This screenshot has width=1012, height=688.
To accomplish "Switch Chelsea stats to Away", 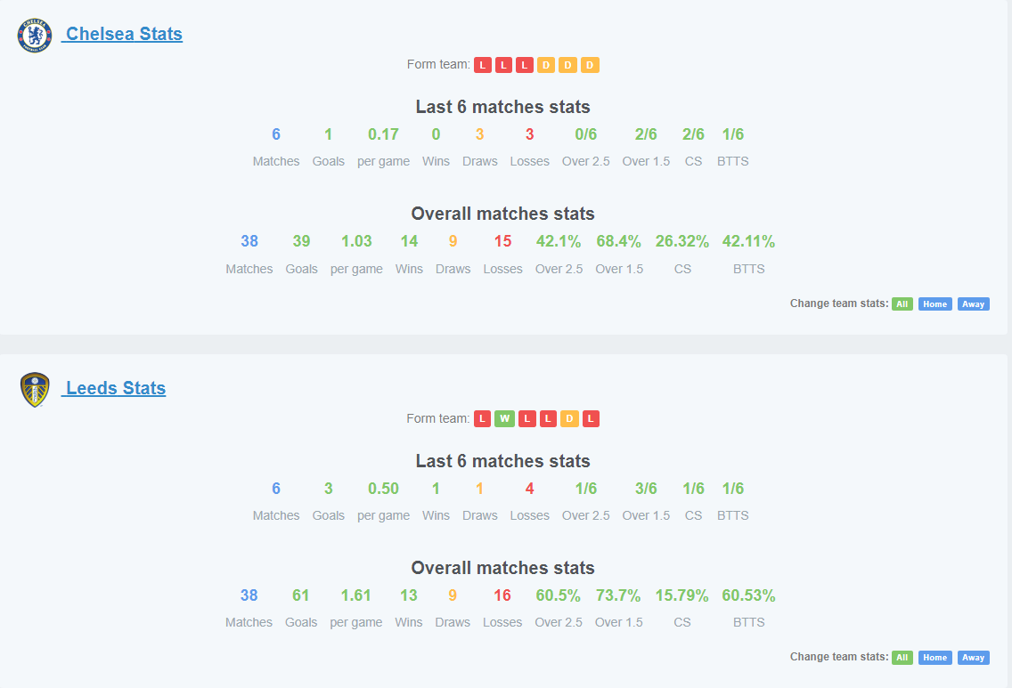I will coord(974,304).
